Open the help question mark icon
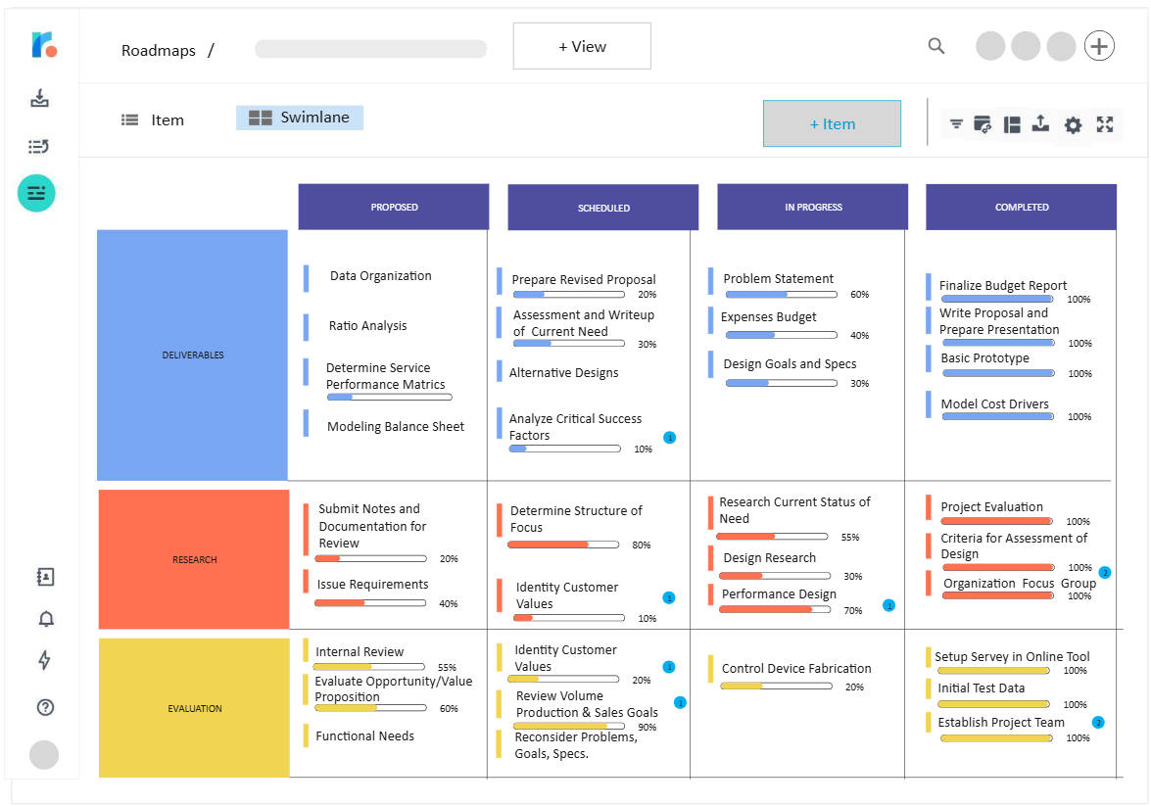 tap(45, 707)
